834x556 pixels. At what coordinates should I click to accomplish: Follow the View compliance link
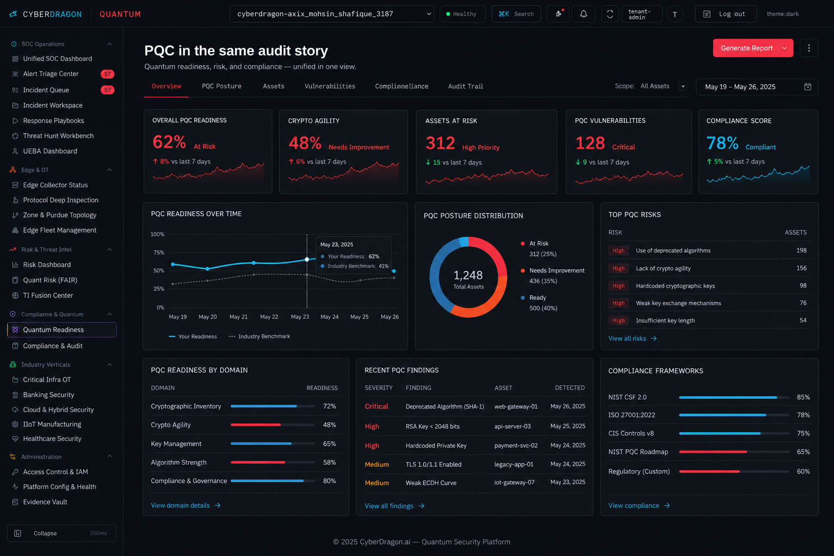(x=639, y=506)
